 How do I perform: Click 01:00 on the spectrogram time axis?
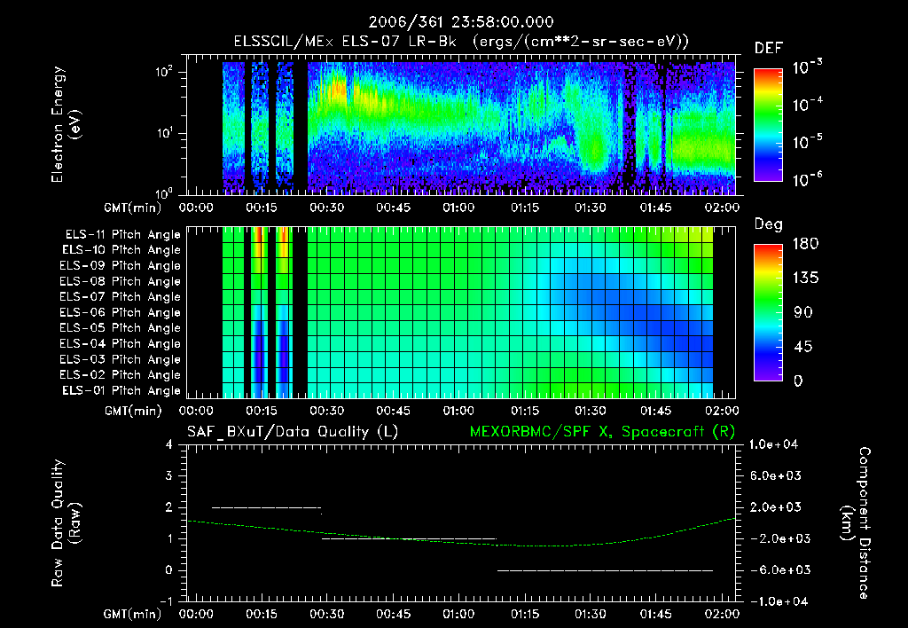point(458,208)
